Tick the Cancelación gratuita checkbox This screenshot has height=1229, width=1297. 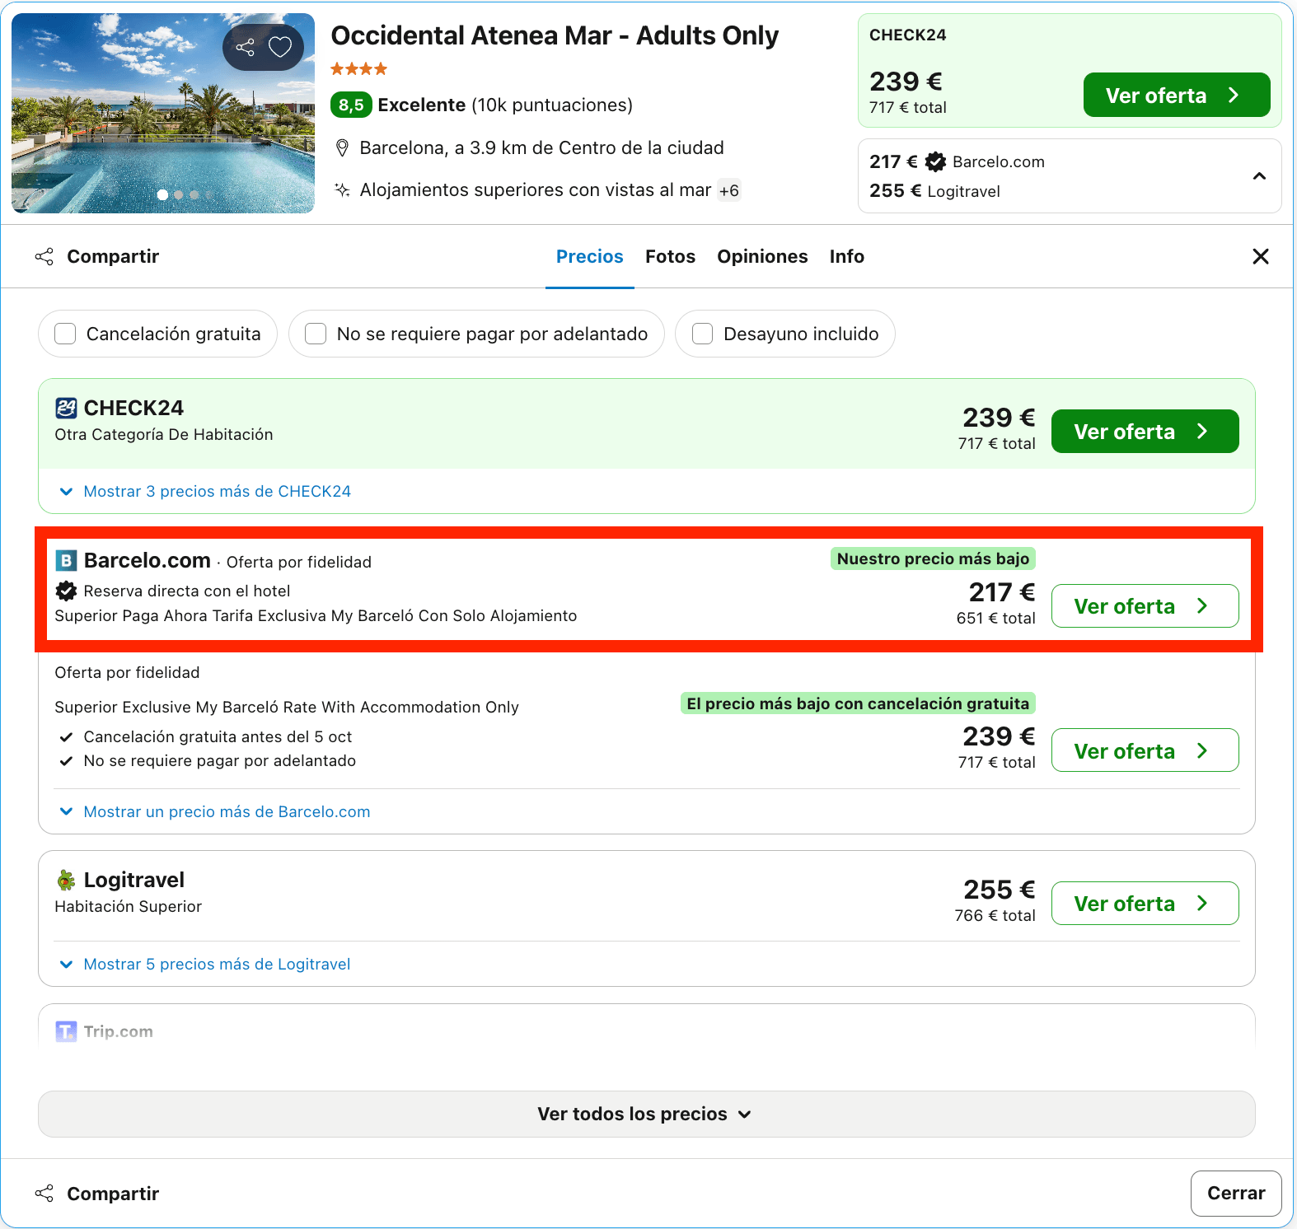(65, 334)
